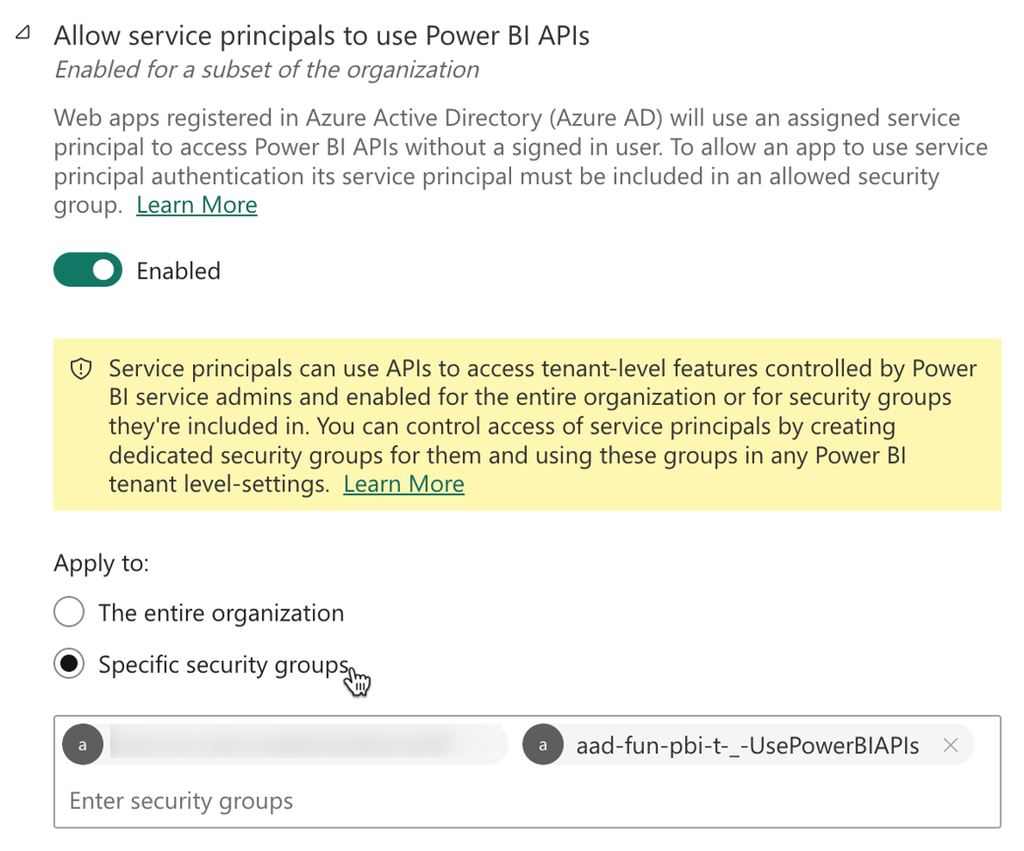Remove the aad-fun-pbi-t-_-UsePowerBIAPIs group with X
The height and width of the screenshot is (851, 1024).
950,746
